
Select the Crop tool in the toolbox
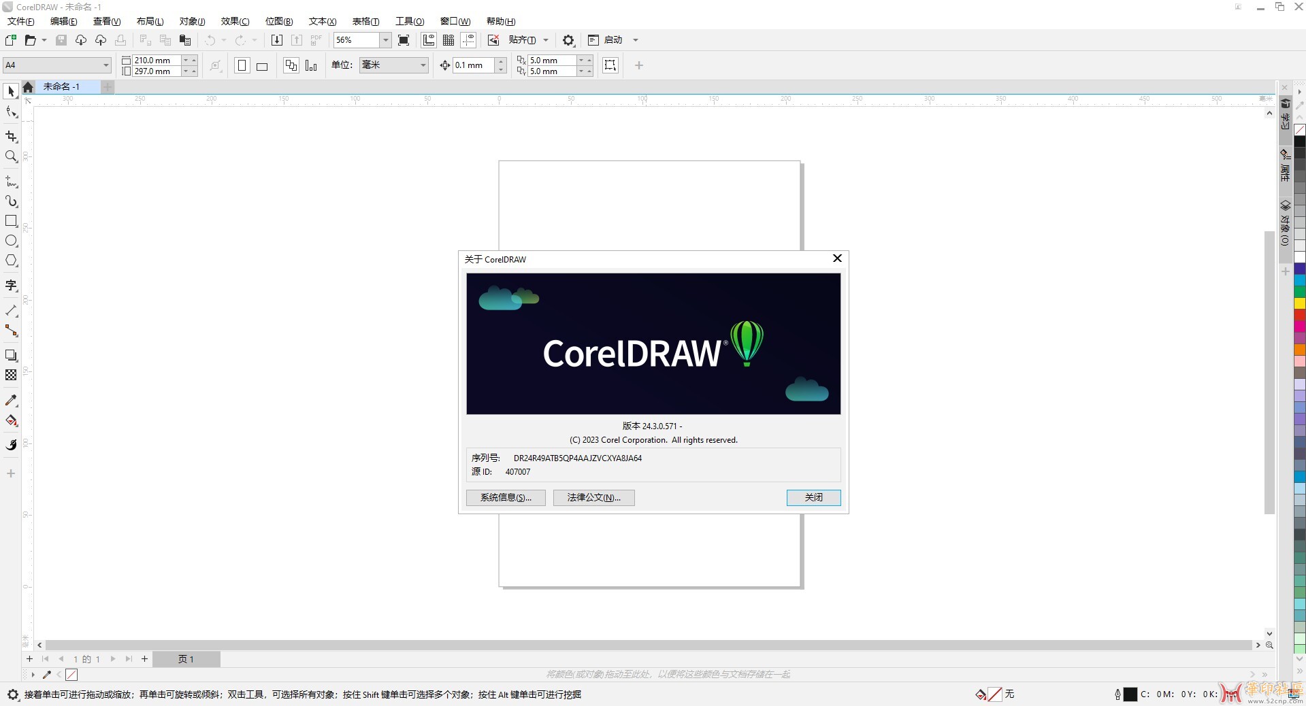[x=11, y=137]
